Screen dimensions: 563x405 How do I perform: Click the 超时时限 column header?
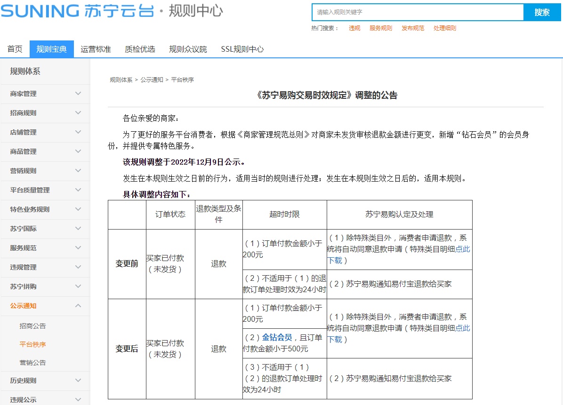[x=285, y=214]
